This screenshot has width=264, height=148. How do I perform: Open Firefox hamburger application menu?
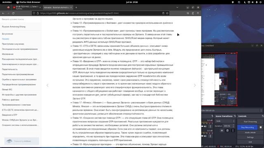(x=198, y=13)
